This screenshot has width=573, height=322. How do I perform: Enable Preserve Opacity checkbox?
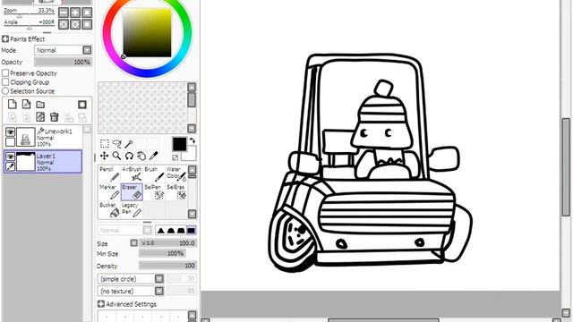5,73
